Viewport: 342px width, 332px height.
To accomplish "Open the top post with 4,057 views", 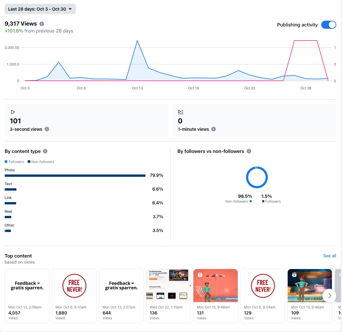I will tap(27, 296).
